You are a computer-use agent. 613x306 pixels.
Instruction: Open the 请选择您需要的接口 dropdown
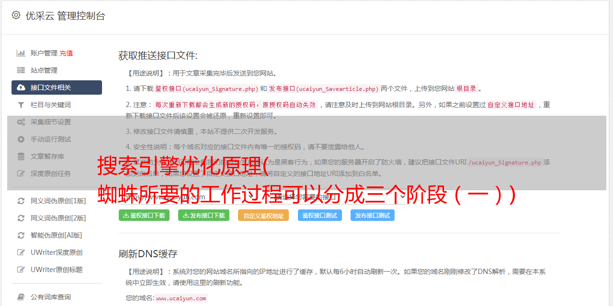coord(339,197)
